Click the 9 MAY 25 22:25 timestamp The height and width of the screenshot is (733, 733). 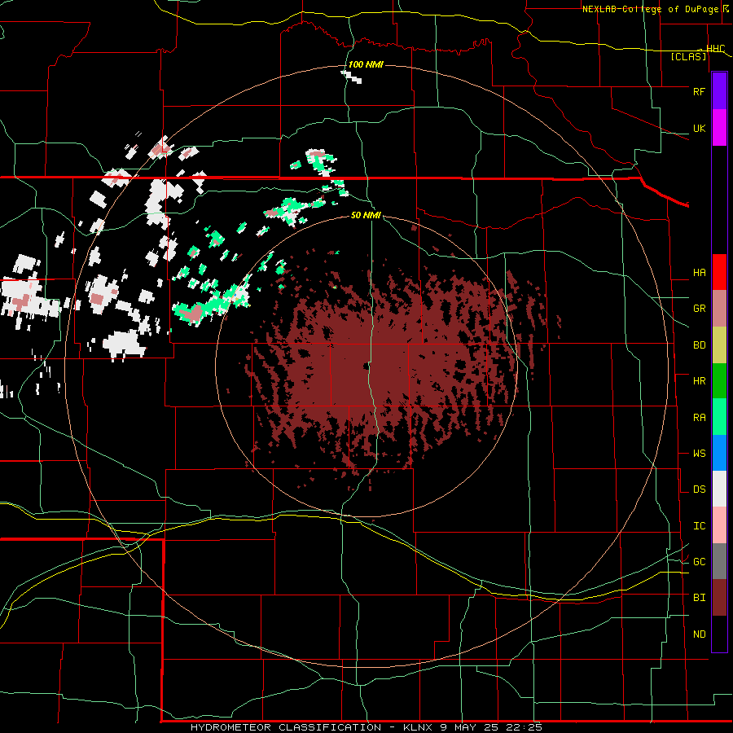click(491, 727)
